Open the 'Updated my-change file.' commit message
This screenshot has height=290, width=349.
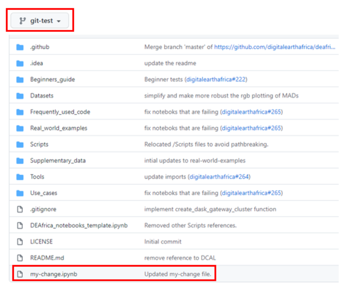(178, 274)
